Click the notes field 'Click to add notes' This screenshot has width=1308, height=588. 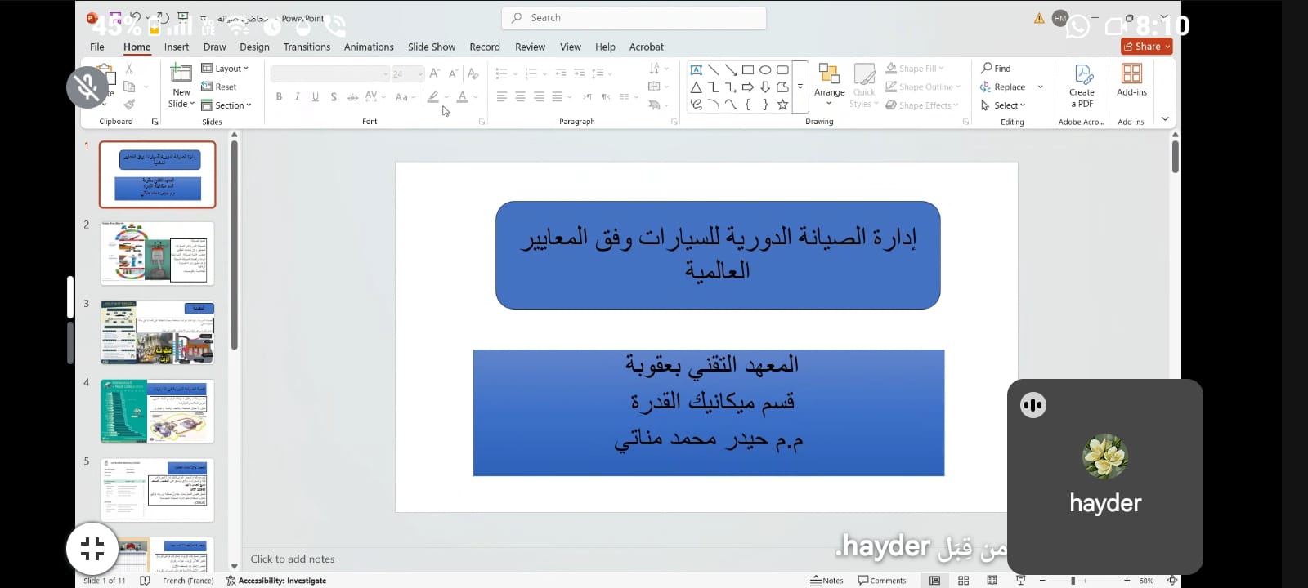point(293,559)
